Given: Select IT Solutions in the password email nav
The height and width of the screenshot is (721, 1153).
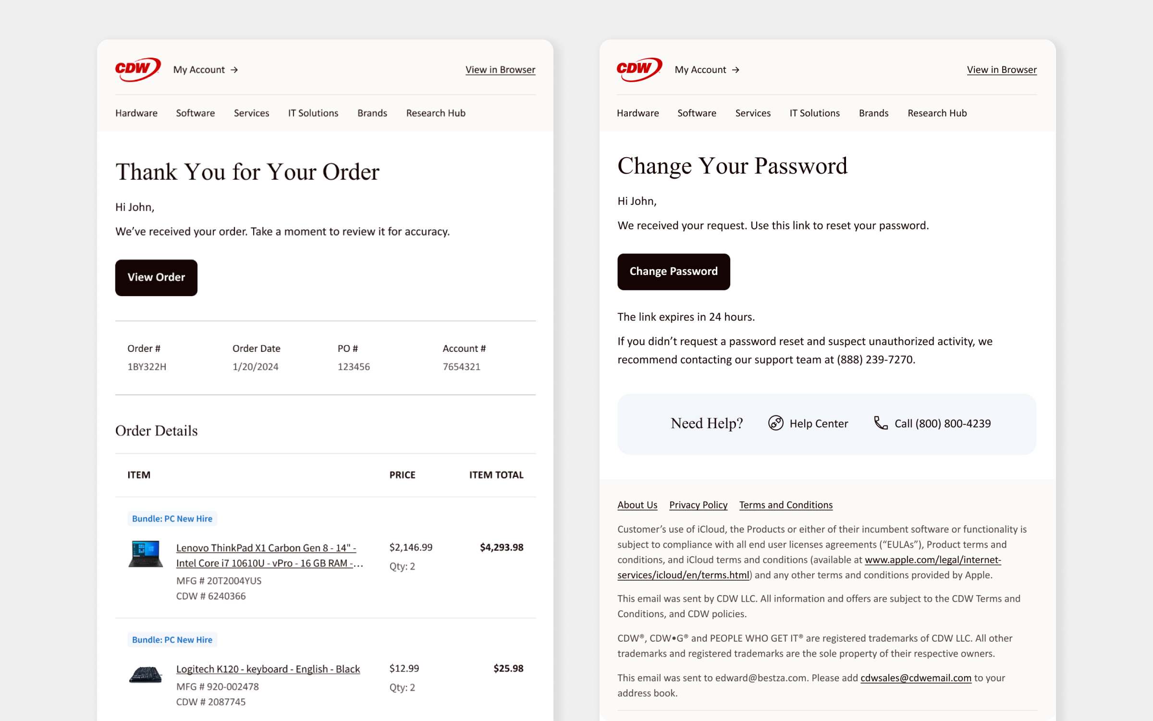Looking at the screenshot, I should (815, 113).
